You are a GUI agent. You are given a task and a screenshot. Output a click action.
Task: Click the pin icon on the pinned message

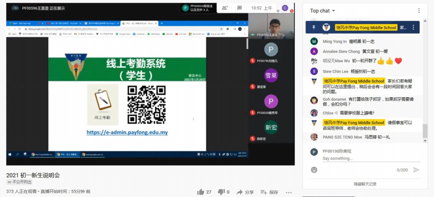click(314, 27)
